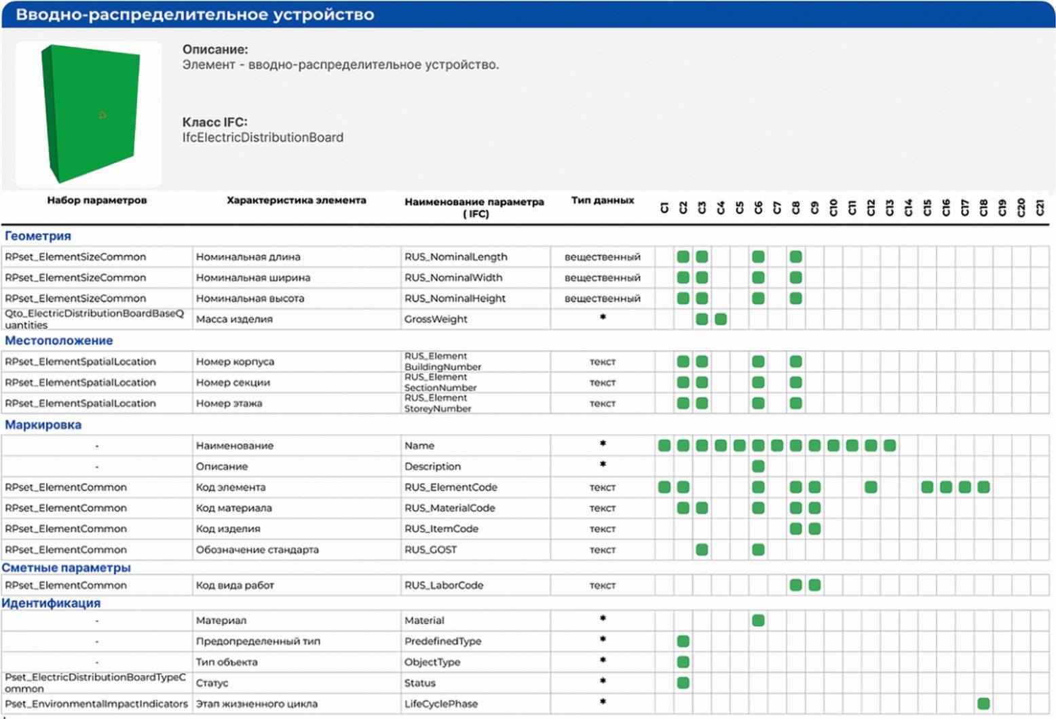This screenshot has width=1056, height=719.
Task: Click the 'PredefinedType' parameter cell
Action: point(475,641)
